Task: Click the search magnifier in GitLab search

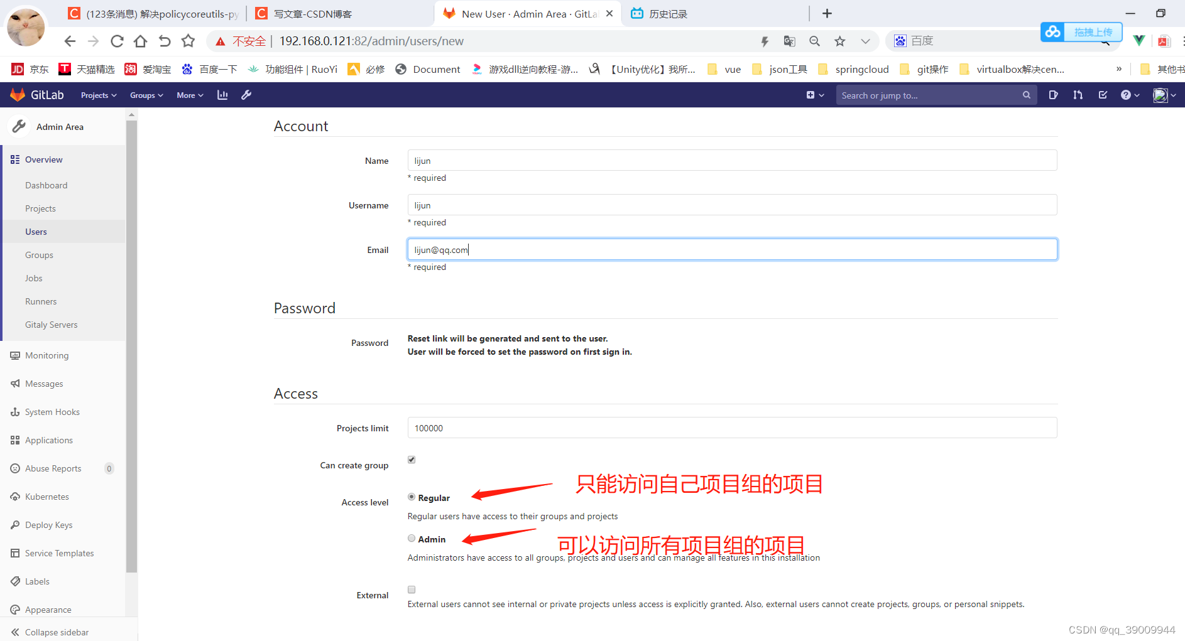Action: pyautogui.click(x=1026, y=95)
